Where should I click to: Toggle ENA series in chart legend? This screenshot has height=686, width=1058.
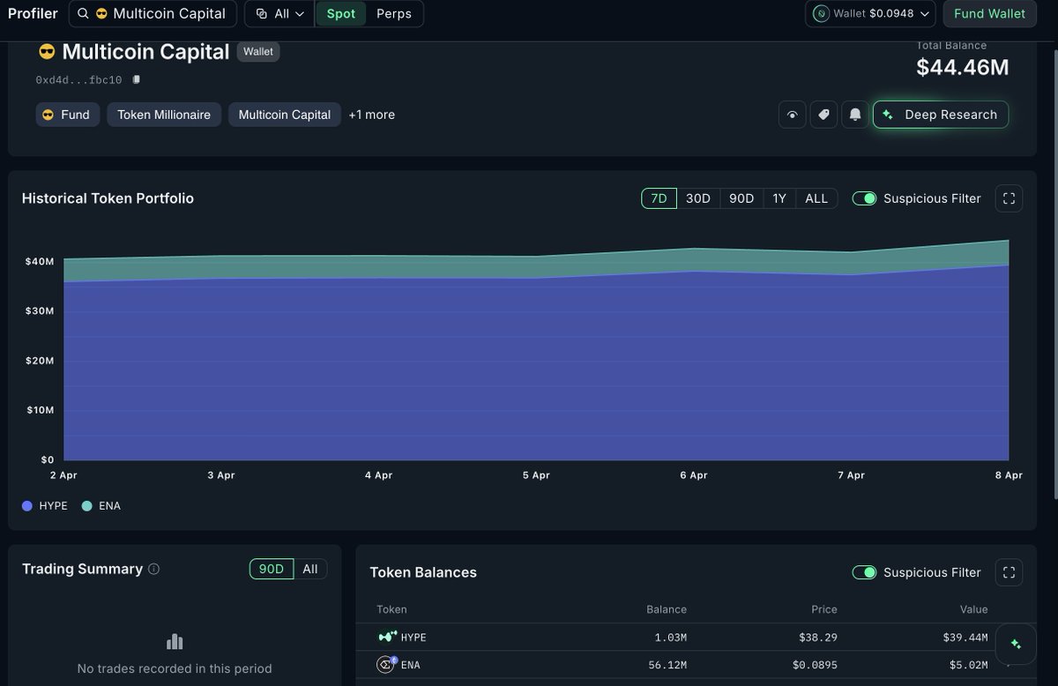tap(101, 506)
